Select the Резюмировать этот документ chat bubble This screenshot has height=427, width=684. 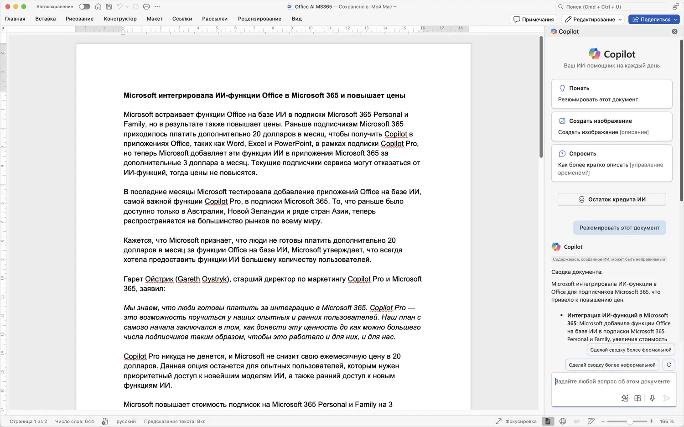point(619,228)
